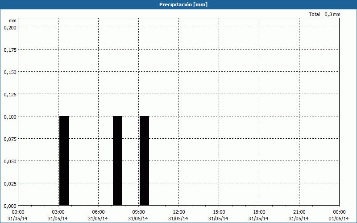Image resolution: width=357 pixels, height=223 pixels.
Task: Click the 15:00 time label
Action: pyautogui.click(x=219, y=212)
